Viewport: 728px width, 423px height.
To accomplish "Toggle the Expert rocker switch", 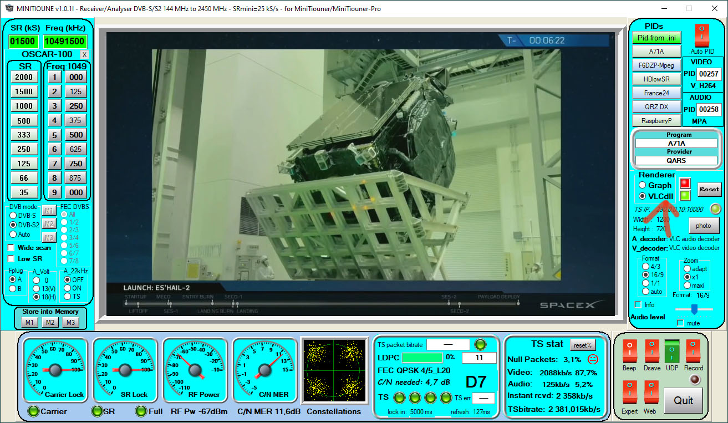I will pos(629,392).
